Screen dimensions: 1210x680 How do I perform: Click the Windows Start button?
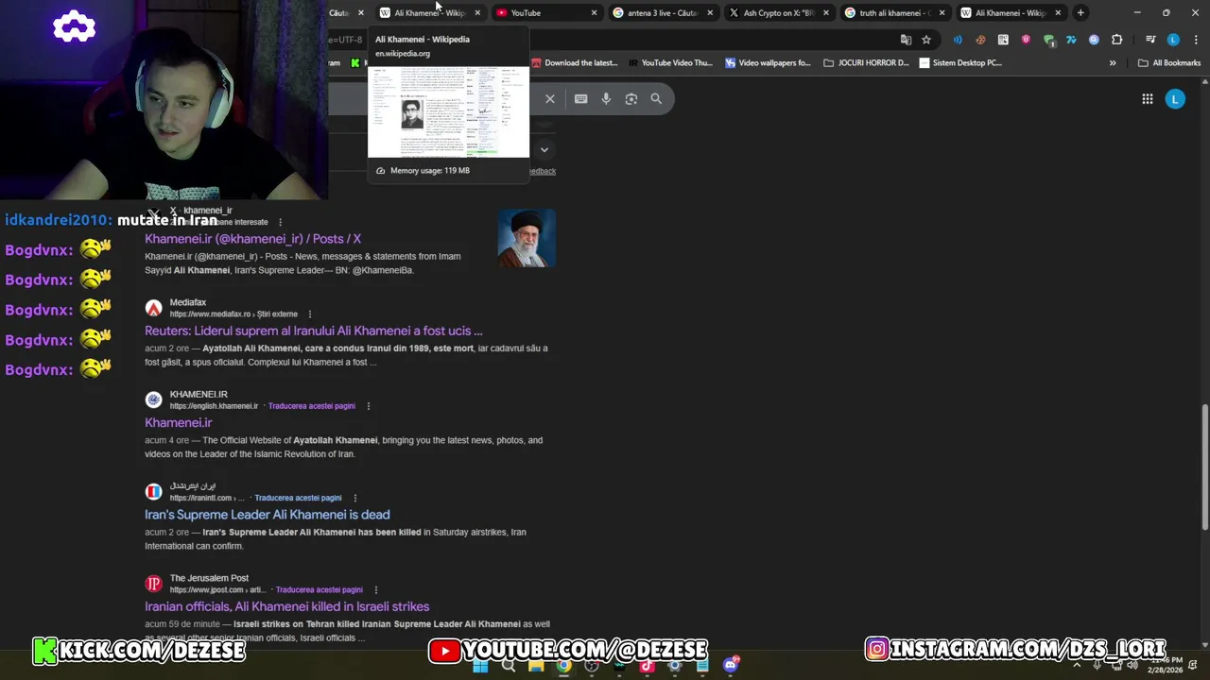coord(480,665)
